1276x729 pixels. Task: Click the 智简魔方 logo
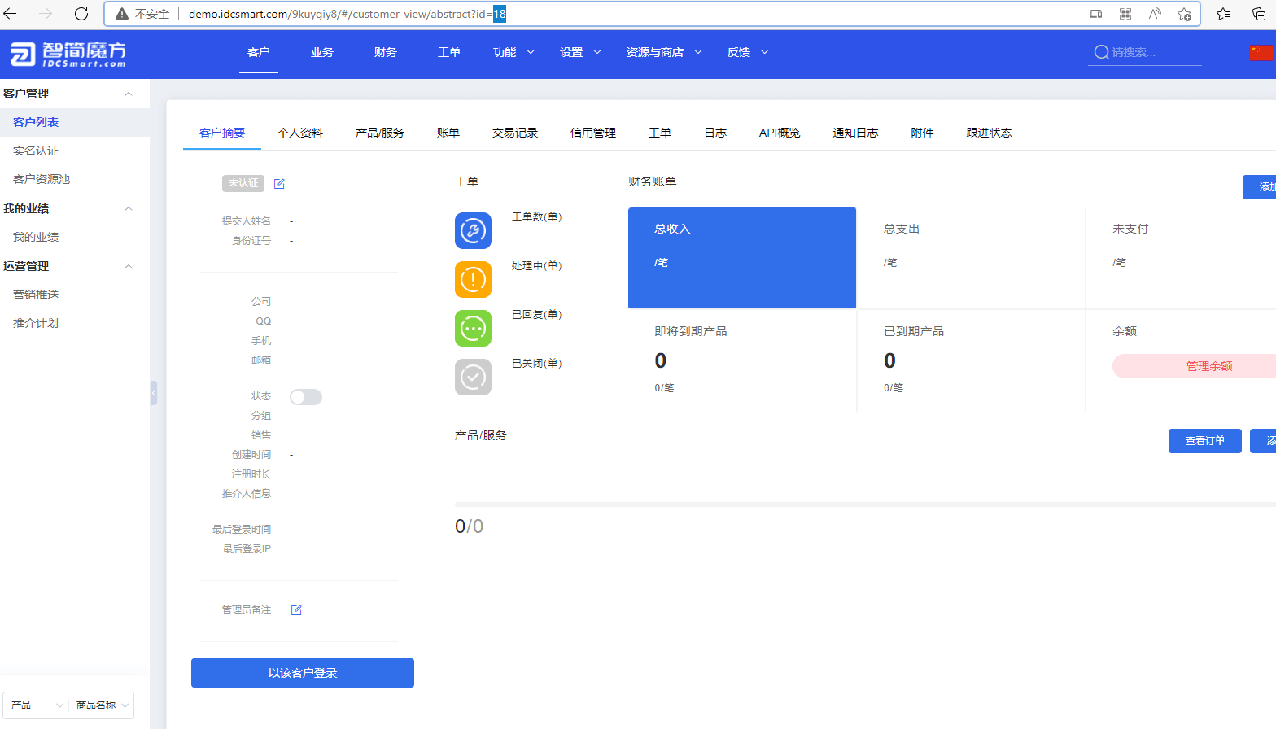68,54
